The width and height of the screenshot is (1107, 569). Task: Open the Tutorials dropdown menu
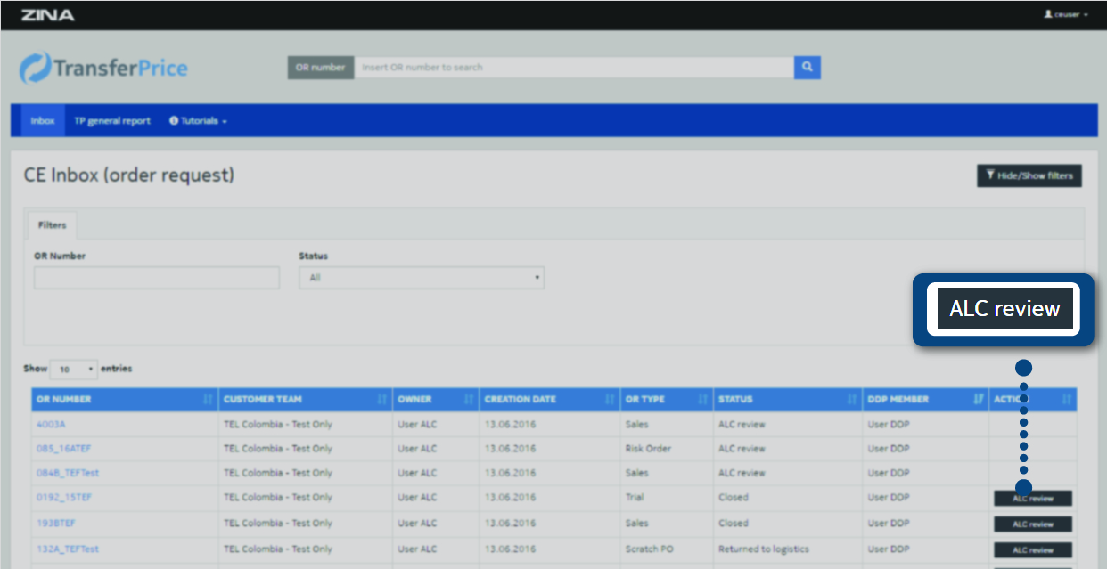click(x=198, y=121)
